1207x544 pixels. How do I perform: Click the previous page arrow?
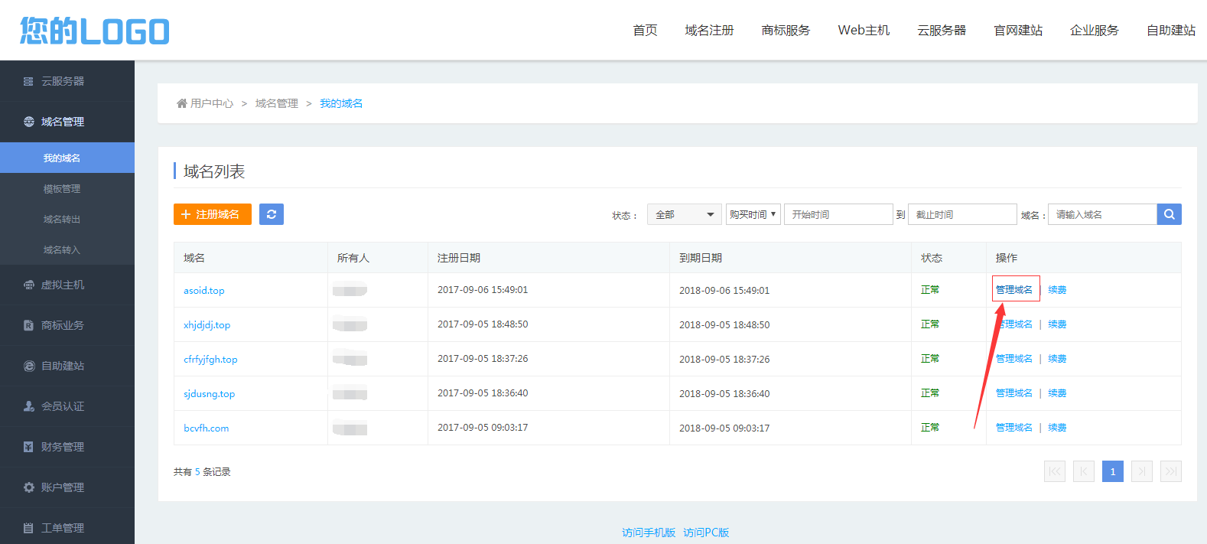tap(1083, 471)
